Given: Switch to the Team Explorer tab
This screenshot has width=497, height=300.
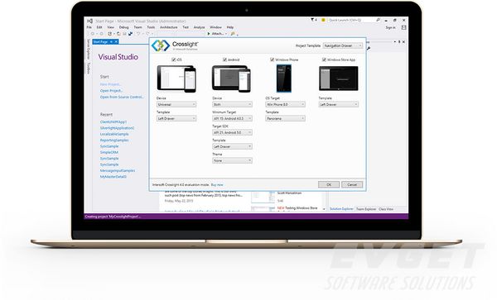Looking at the screenshot, I should point(366,209).
